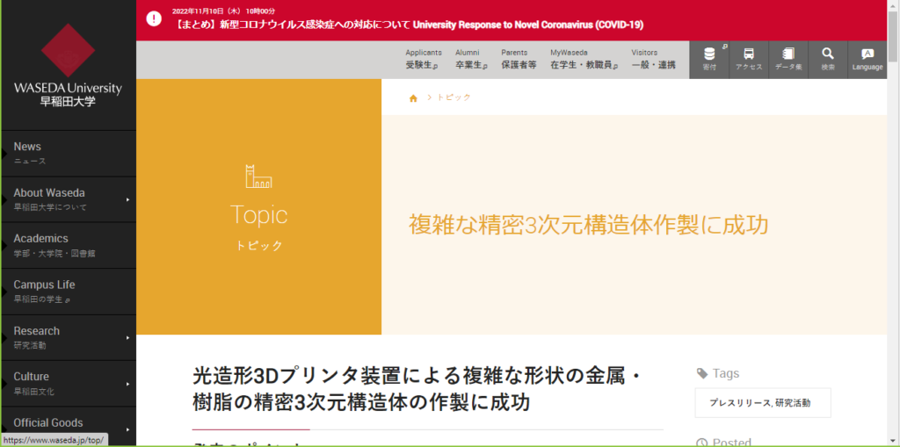Viewport: 900px width, 447px height.
Task: Open the Visitors (一般・連携) link
Action: pyautogui.click(x=654, y=59)
